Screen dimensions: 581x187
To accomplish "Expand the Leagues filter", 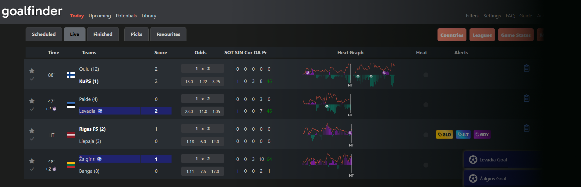I will click(482, 35).
